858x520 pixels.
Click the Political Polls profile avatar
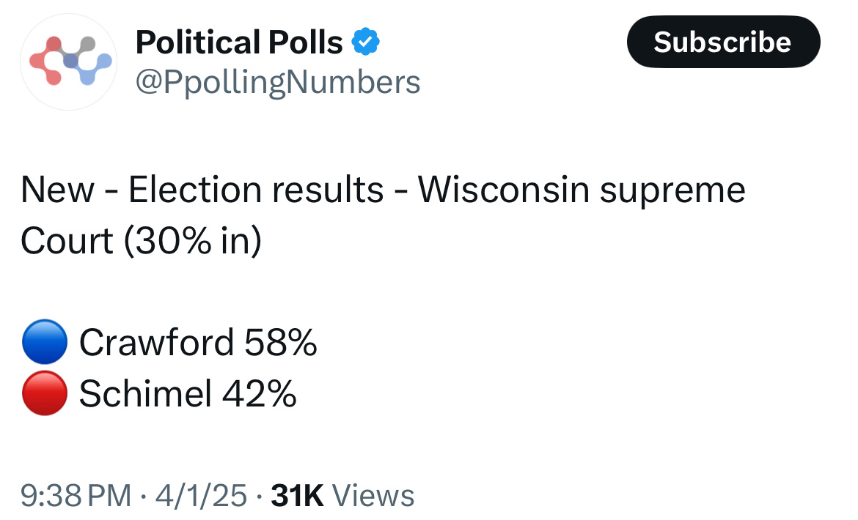coord(68,62)
